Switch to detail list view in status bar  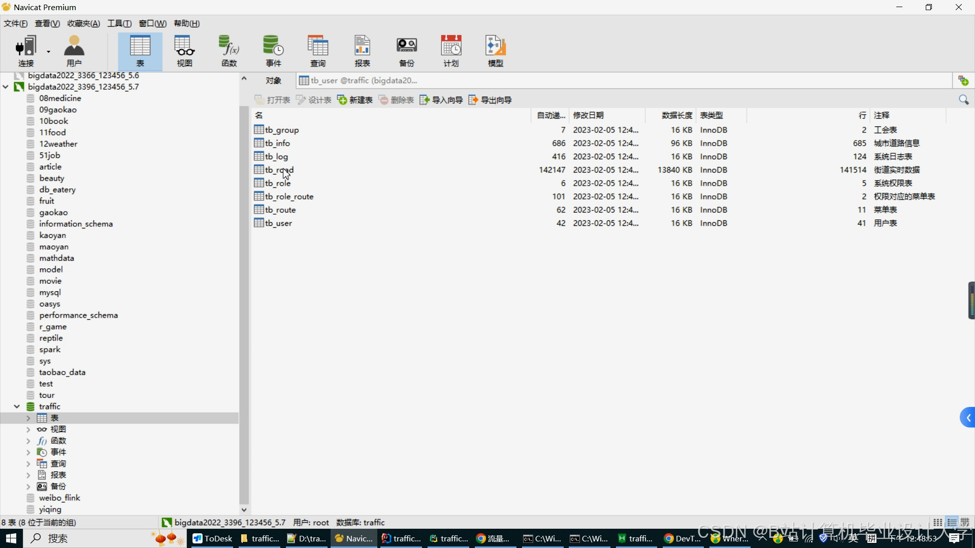pos(952,523)
